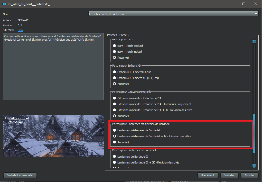Go back with the Précédent button

coord(208,175)
